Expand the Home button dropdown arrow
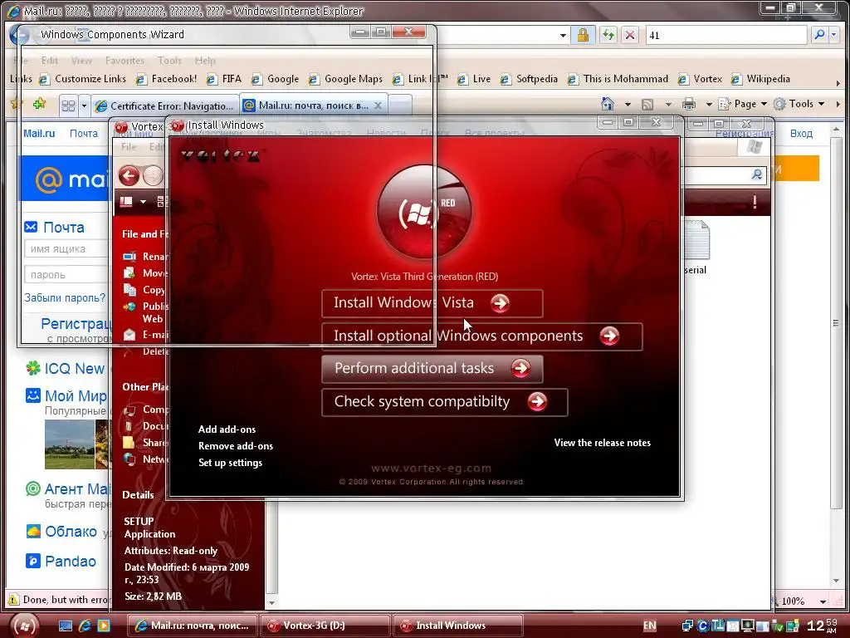This screenshot has height=638, width=850. pyautogui.click(x=628, y=104)
